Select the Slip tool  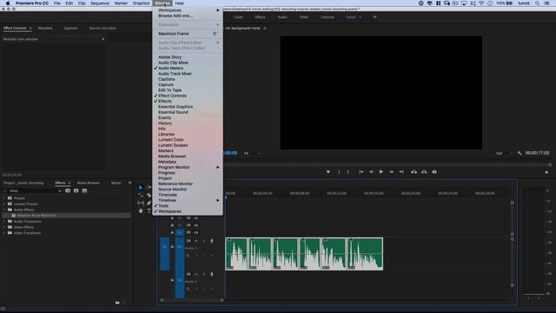[x=141, y=203]
